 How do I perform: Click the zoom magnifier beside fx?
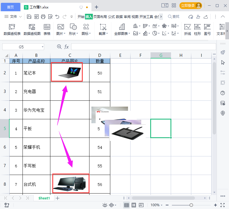tap(59, 47)
